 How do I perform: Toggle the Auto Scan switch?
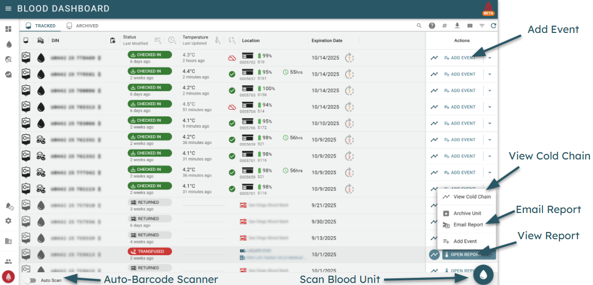coord(30,280)
